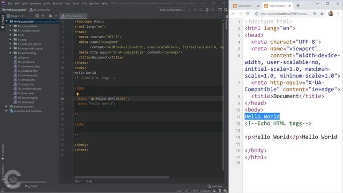Open a new tab in Chrome
This screenshot has height=193, width=343.
point(298,6)
